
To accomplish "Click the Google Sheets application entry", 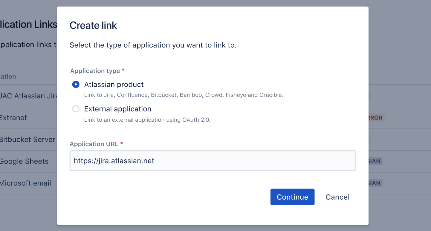I will [25, 161].
